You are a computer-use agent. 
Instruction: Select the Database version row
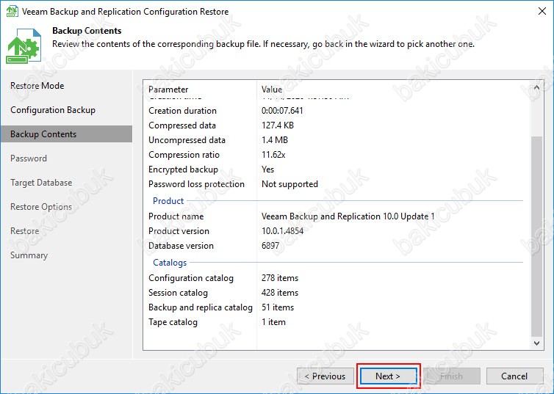336,246
